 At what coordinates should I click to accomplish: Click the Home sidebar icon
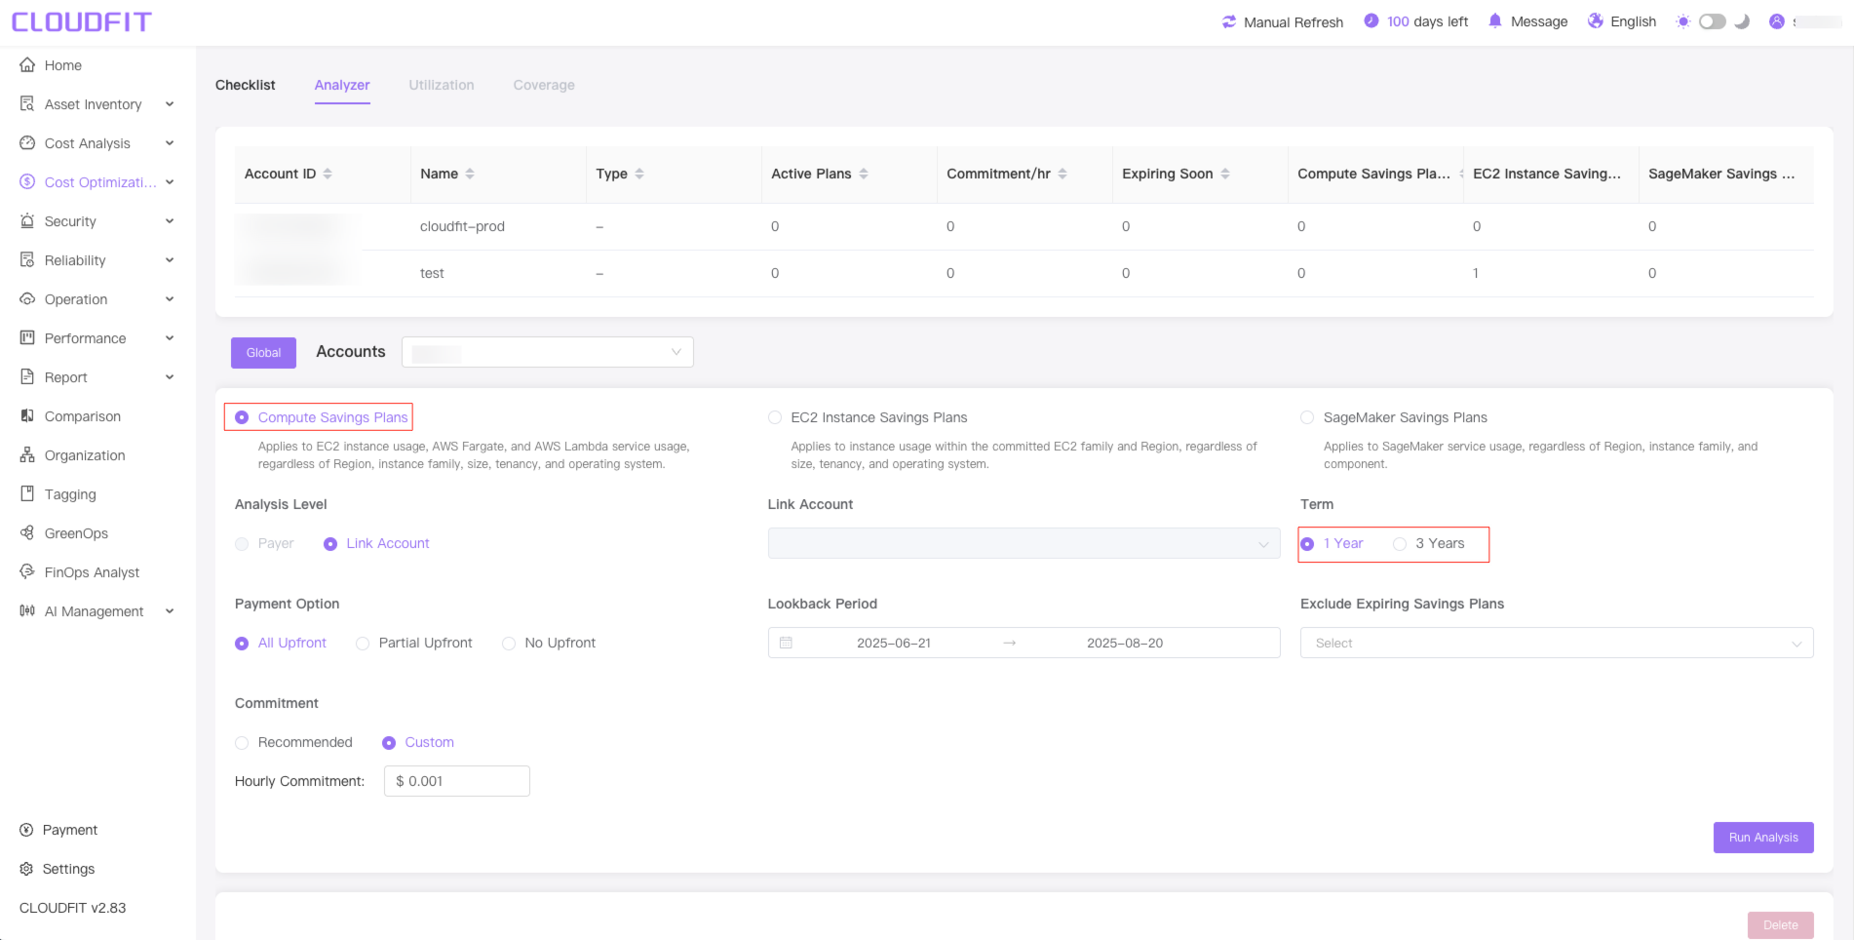[27, 65]
